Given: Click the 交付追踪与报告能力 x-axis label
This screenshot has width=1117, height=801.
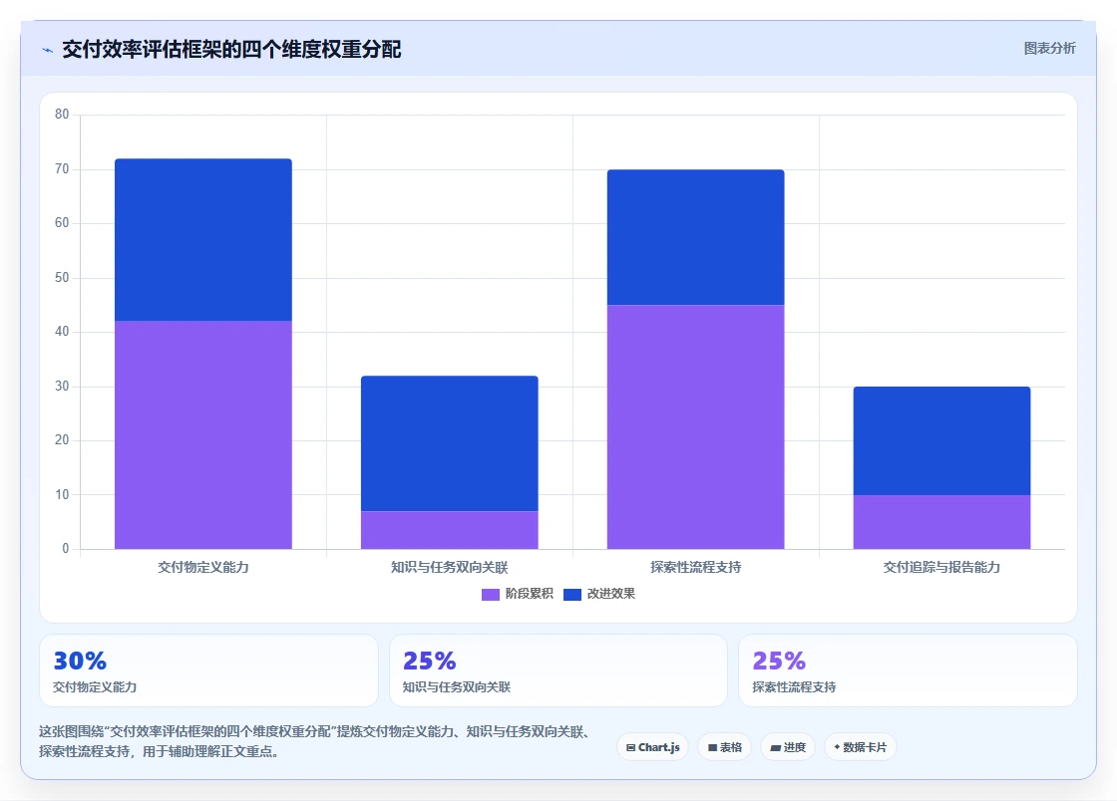Looking at the screenshot, I should tap(941, 567).
